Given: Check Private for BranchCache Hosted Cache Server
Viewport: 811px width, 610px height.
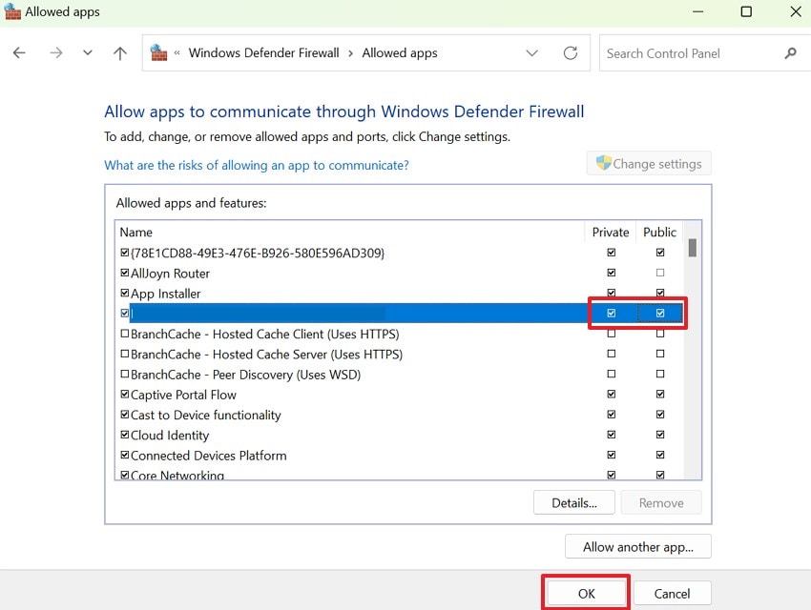Looking at the screenshot, I should 612,354.
